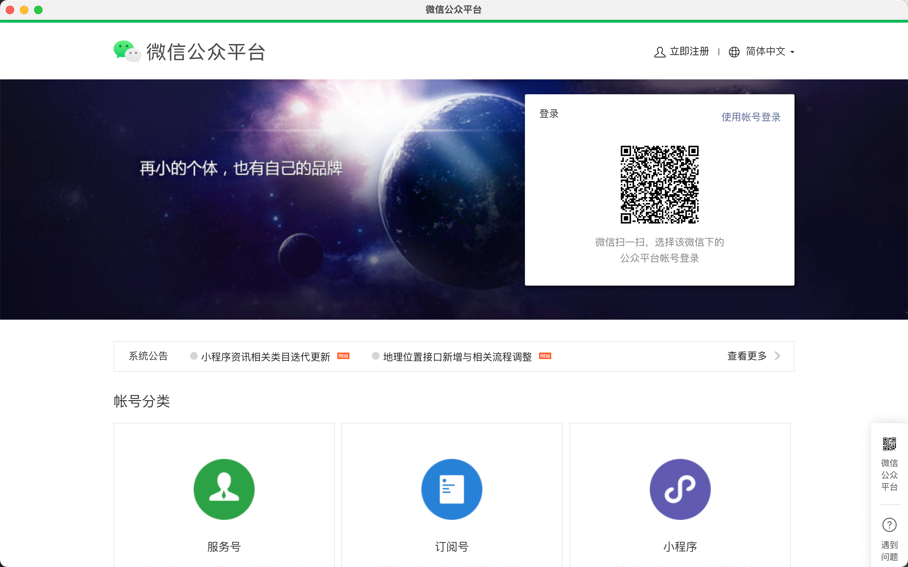Image resolution: width=908 pixels, height=567 pixels.
Task: Close the window with the red button
Action: (10, 10)
